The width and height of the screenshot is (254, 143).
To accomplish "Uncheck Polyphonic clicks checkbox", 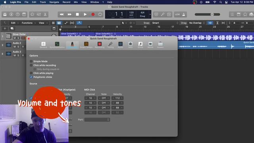I will click(31, 77).
